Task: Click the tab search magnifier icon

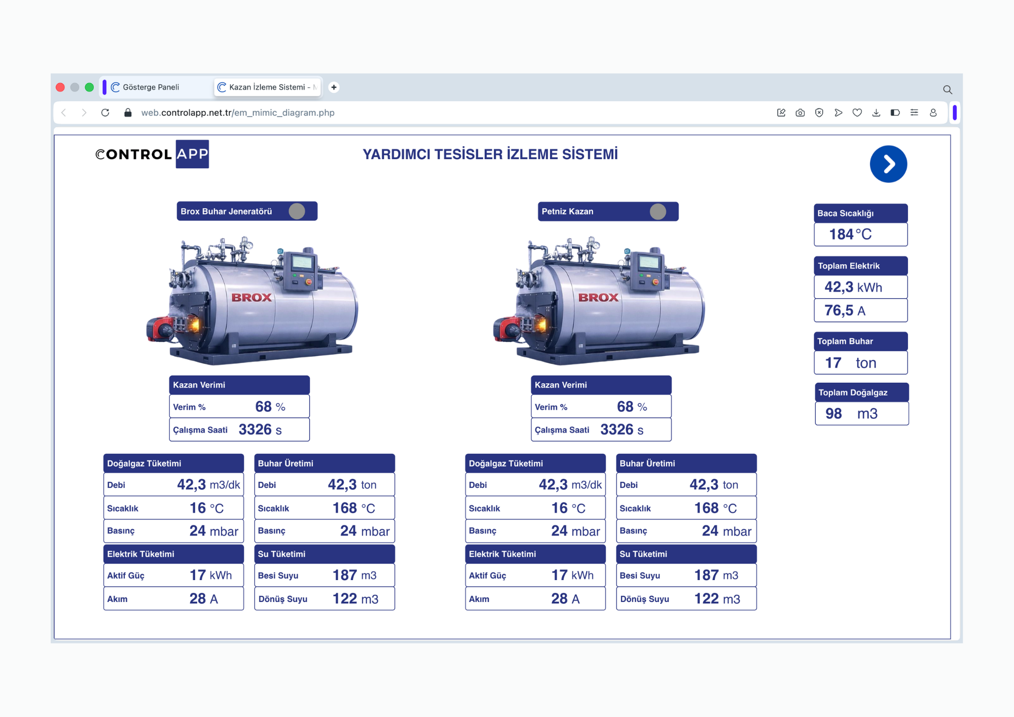Action: pyautogui.click(x=947, y=89)
